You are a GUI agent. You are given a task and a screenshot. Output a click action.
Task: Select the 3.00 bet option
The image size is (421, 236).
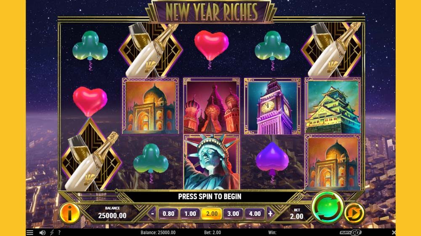coord(233,213)
